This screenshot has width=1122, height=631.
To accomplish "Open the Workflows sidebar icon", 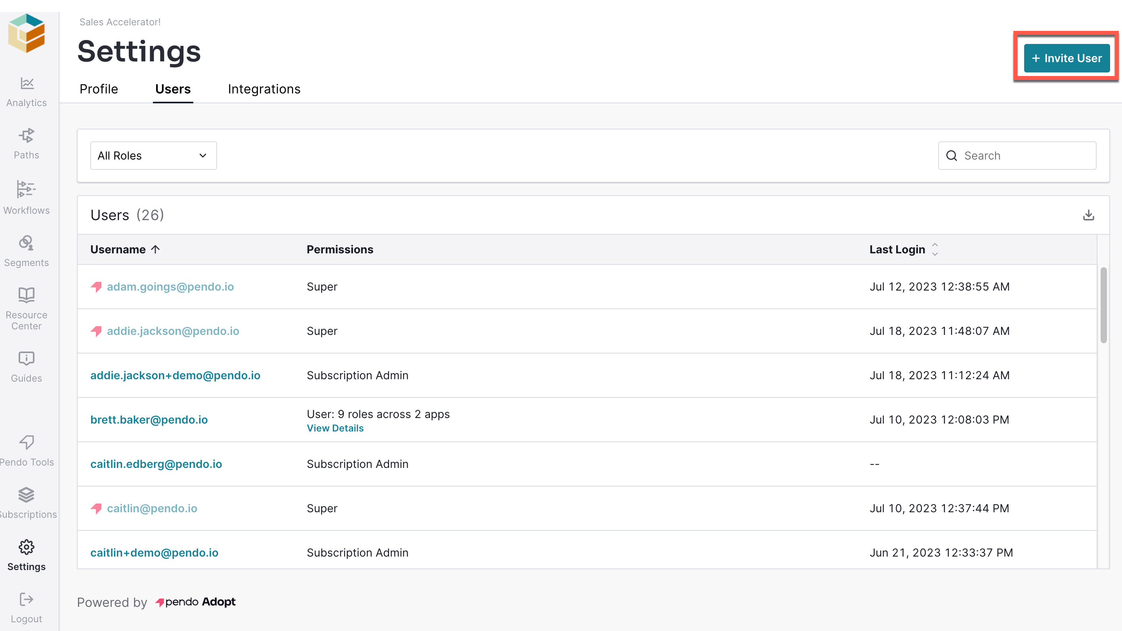I will pos(27,189).
